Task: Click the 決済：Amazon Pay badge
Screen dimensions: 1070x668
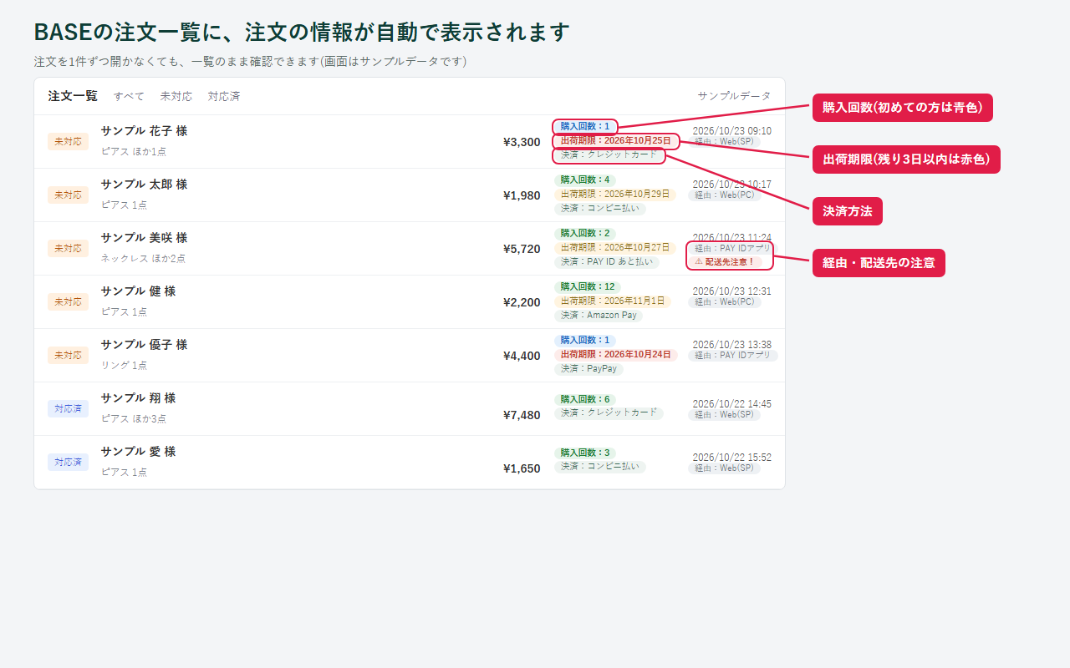Action: coord(599,316)
